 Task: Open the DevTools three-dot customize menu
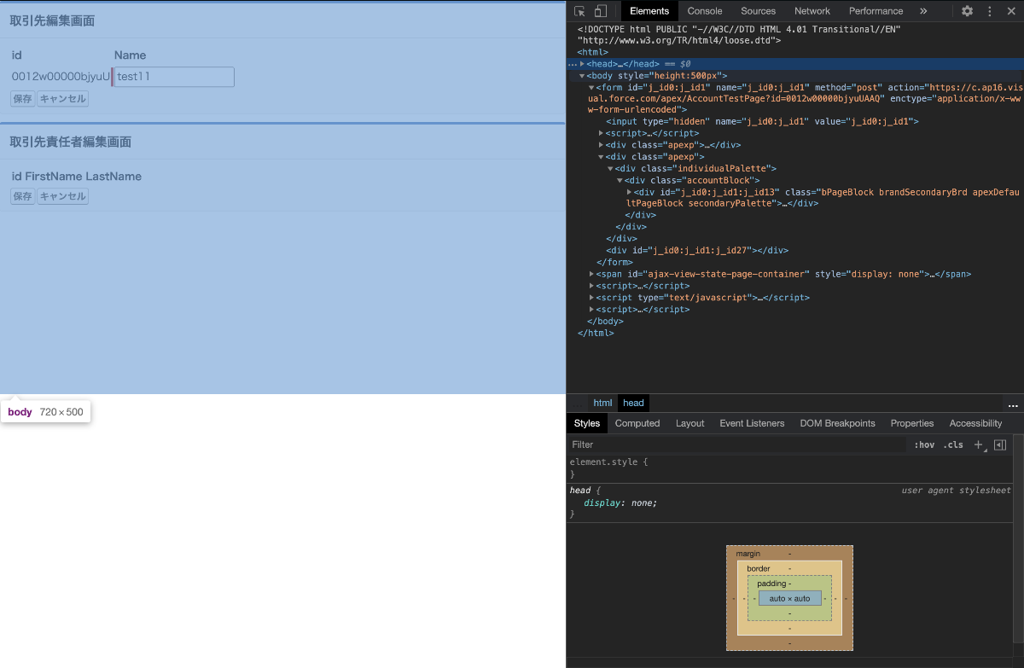coord(989,11)
